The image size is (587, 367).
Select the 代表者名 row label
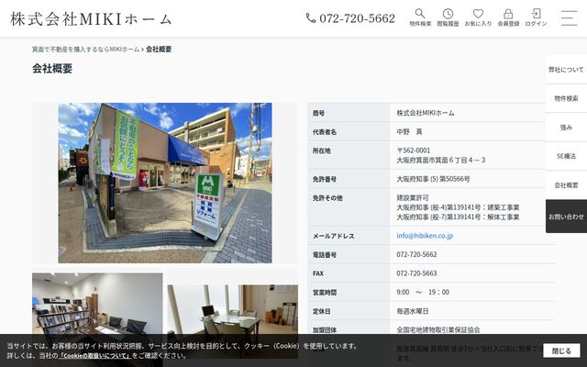[325, 132]
